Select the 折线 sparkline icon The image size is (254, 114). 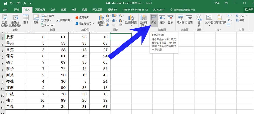tap(154, 19)
